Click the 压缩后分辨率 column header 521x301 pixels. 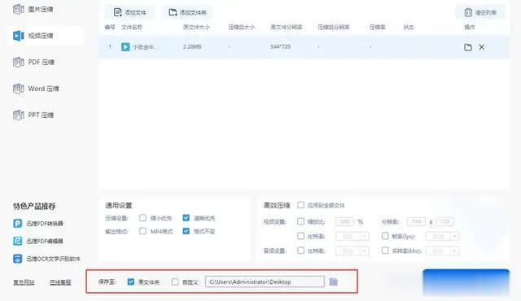pyautogui.click(x=334, y=27)
